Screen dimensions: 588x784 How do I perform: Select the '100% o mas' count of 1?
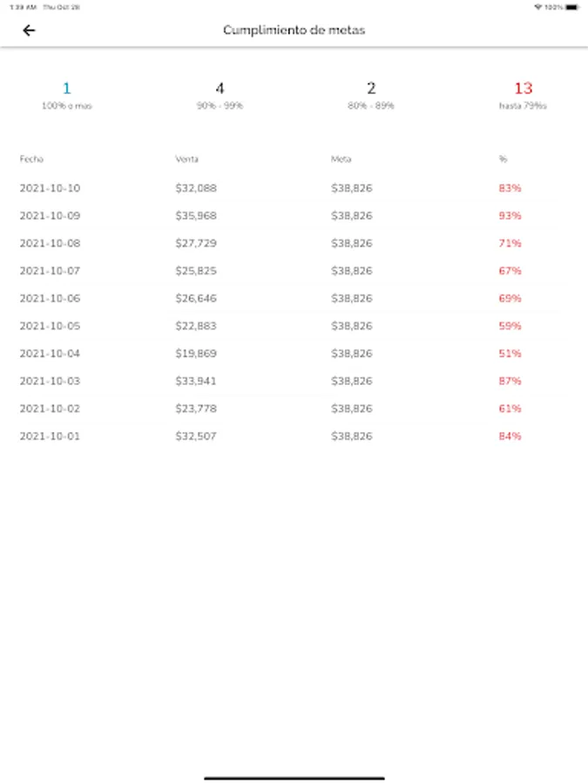66,89
